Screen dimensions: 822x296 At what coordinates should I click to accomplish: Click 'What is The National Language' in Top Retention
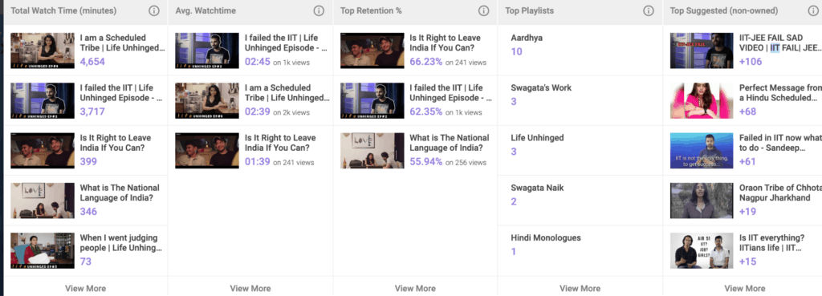450,143
